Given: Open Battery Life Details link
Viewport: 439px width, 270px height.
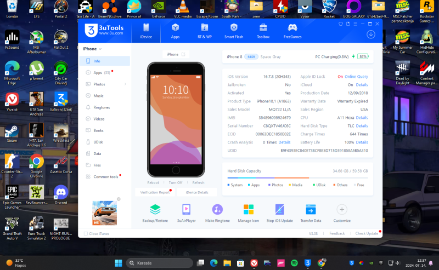Looking at the screenshot, I should click(362, 142).
